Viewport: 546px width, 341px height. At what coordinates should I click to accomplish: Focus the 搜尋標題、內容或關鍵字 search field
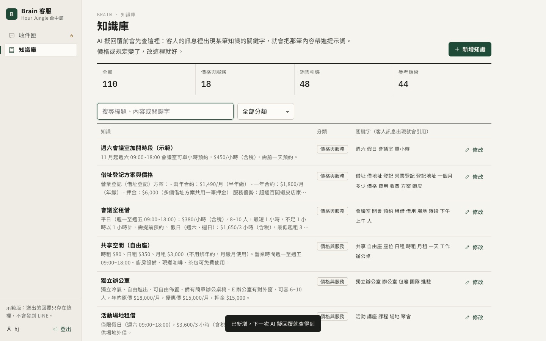tap(165, 111)
